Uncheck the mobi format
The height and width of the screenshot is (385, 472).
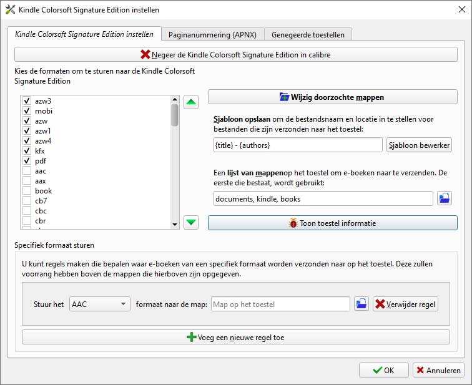[27, 110]
